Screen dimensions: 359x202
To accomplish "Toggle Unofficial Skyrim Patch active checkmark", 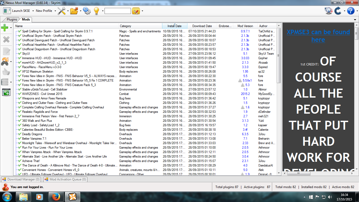I will [x=20, y=36].
